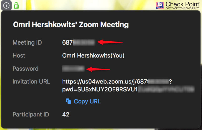Click the Invitation URL label
The image size is (202, 130).
pyautogui.click(x=31, y=82)
